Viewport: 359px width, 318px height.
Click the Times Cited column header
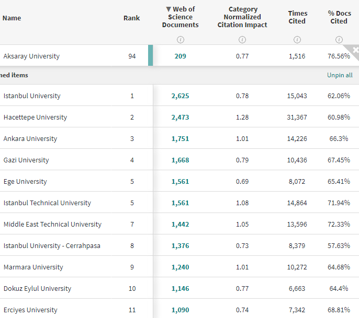pos(297,17)
